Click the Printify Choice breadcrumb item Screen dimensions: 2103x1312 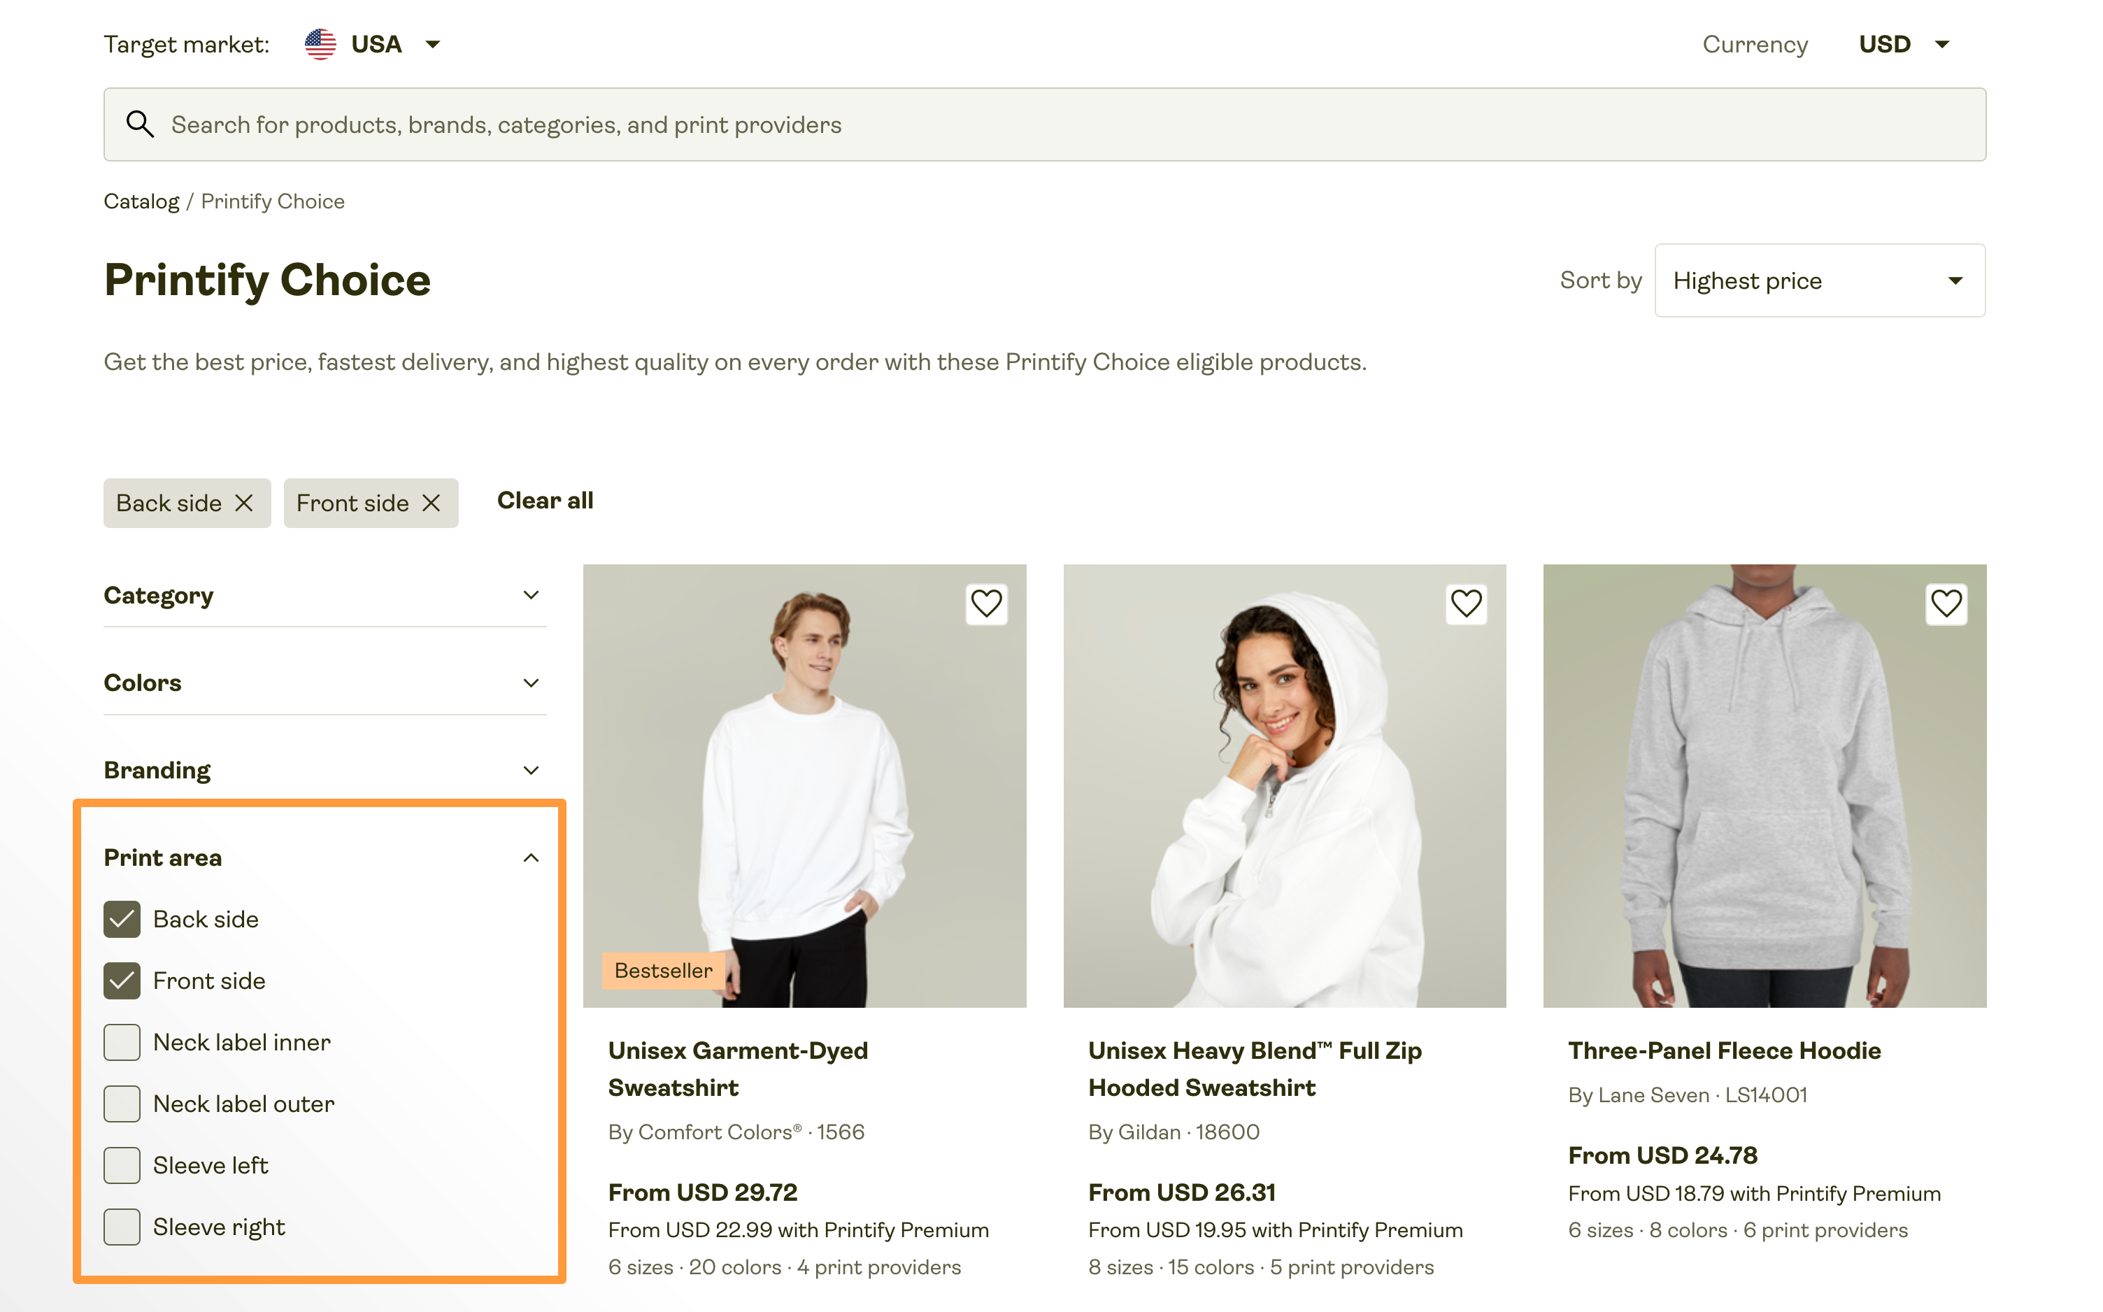(273, 201)
